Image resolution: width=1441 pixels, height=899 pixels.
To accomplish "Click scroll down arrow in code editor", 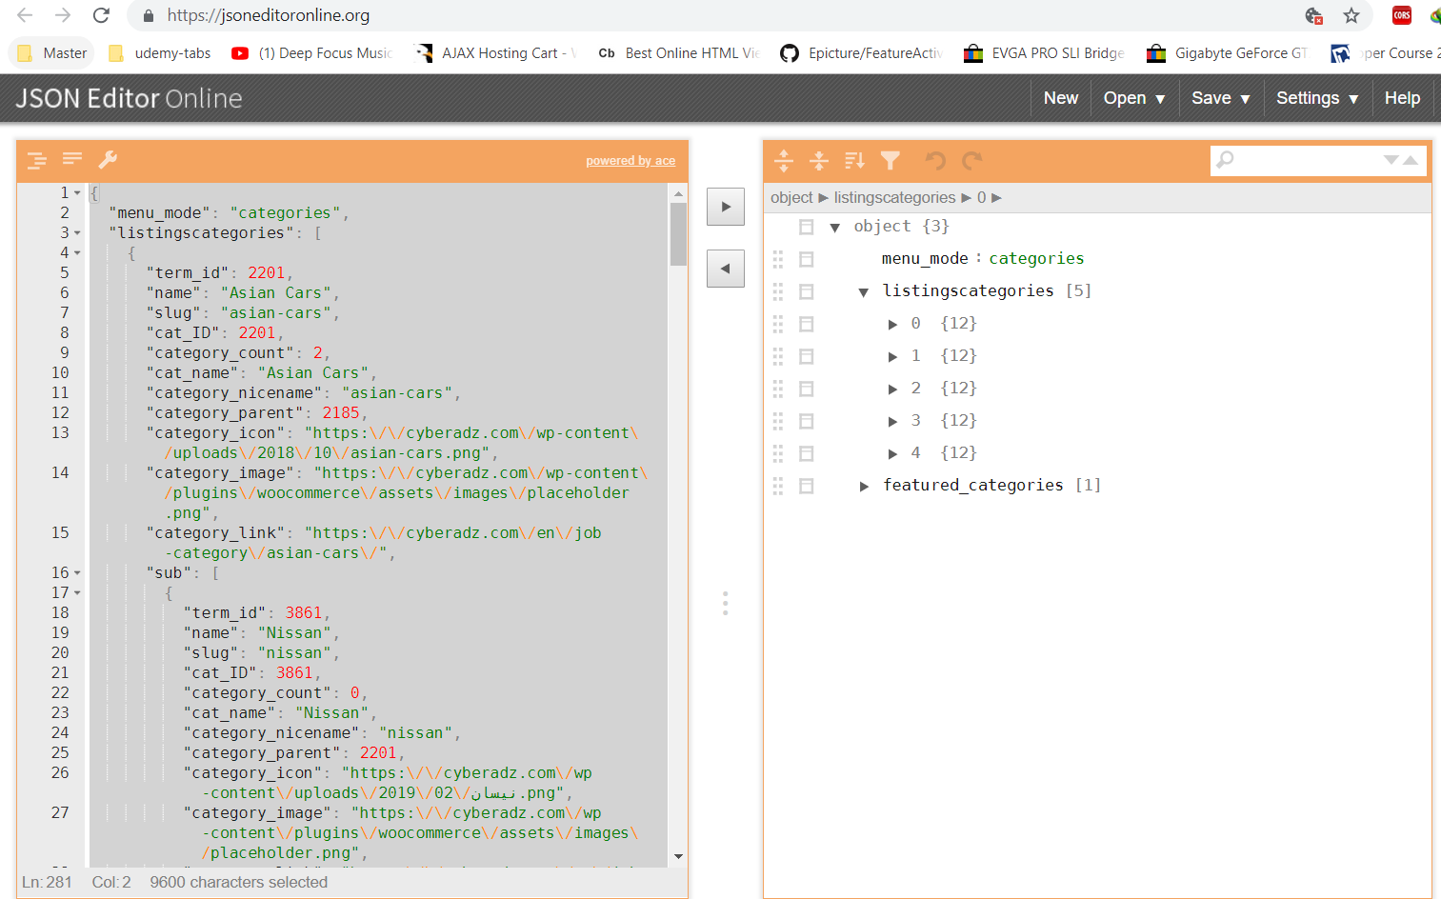I will [x=678, y=856].
